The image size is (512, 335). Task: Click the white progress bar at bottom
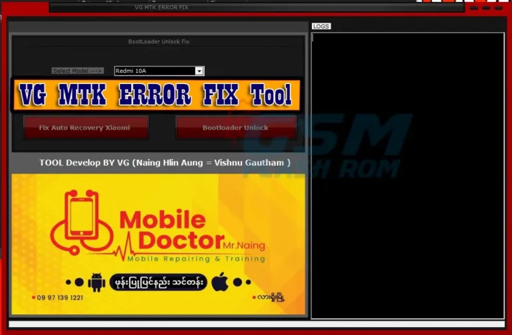click(256, 324)
